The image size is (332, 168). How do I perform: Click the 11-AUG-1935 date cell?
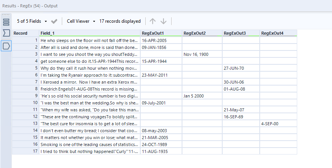tap(161, 151)
